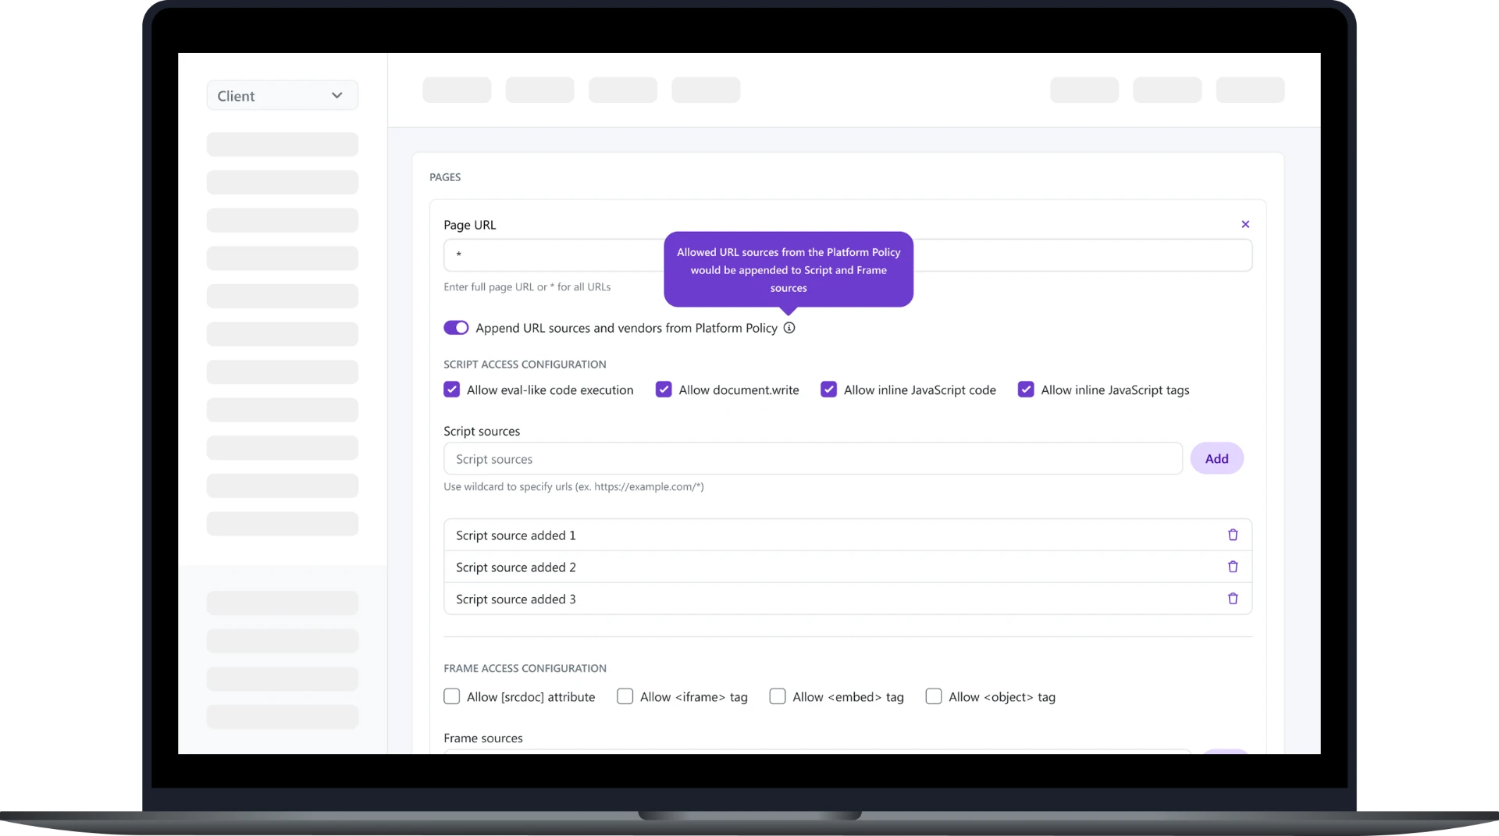This screenshot has height=836, width=1499.
Task: Enable Allow <object> tag
Action: (x=934, y=696)
